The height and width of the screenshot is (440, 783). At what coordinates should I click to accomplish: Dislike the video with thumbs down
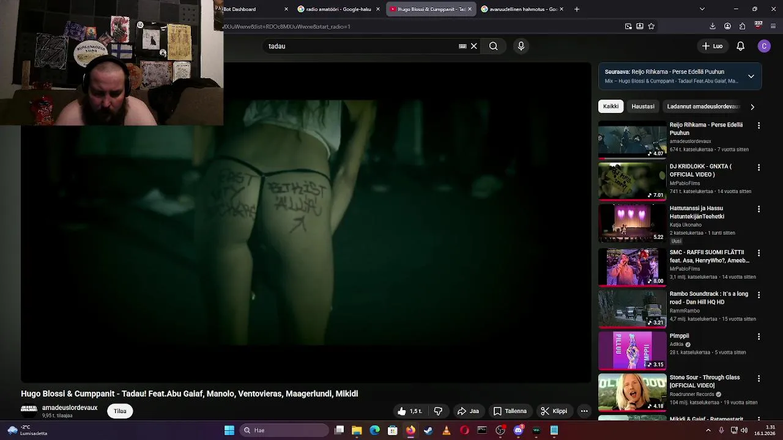(x=438, y=411)
